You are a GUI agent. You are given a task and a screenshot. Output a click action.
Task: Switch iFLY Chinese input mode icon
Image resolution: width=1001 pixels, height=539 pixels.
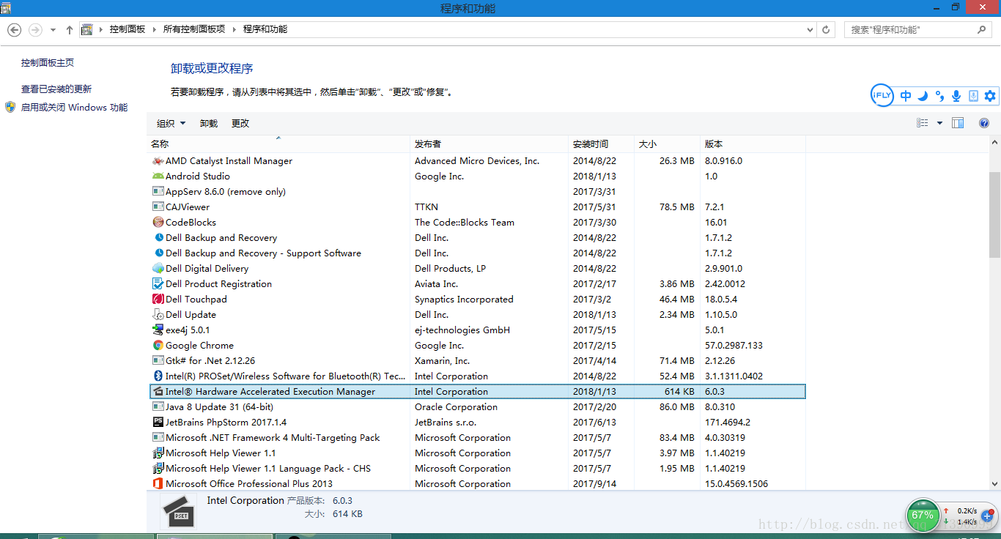click(x=906, y=96)
